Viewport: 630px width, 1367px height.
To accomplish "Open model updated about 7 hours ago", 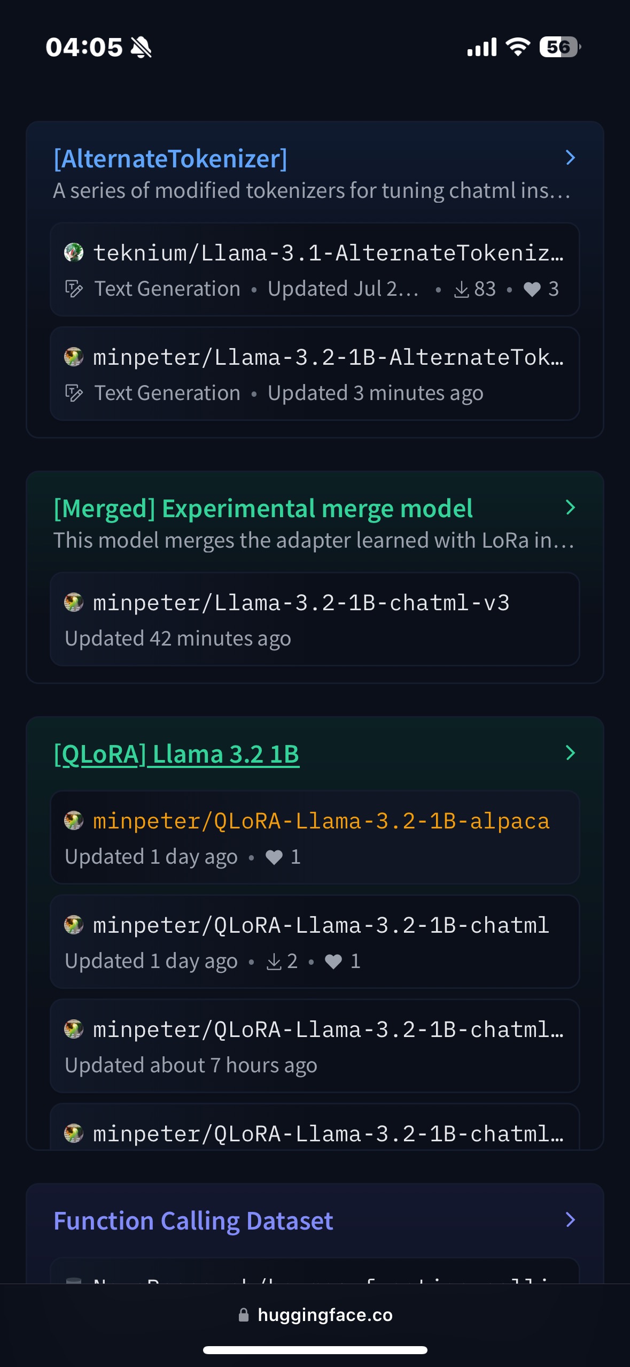I will [314, 1046].
